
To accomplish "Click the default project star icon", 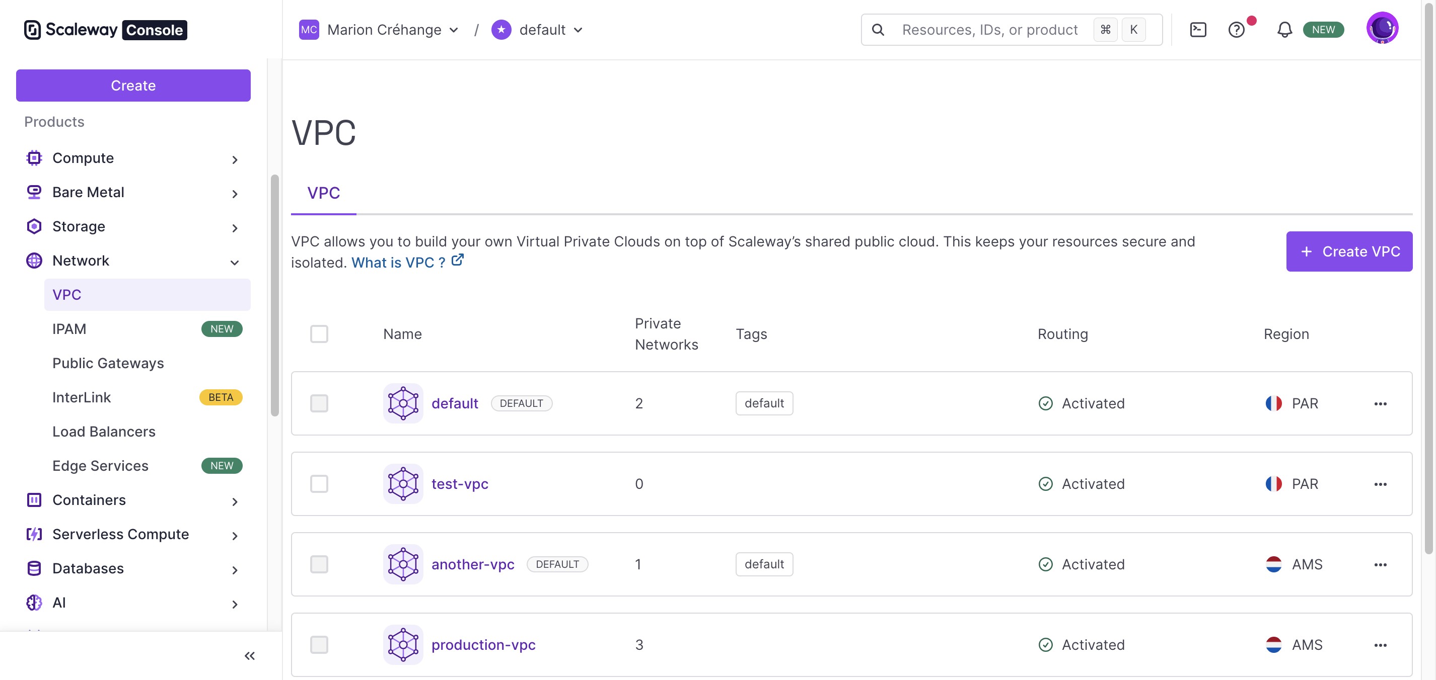I will [501, 30].
